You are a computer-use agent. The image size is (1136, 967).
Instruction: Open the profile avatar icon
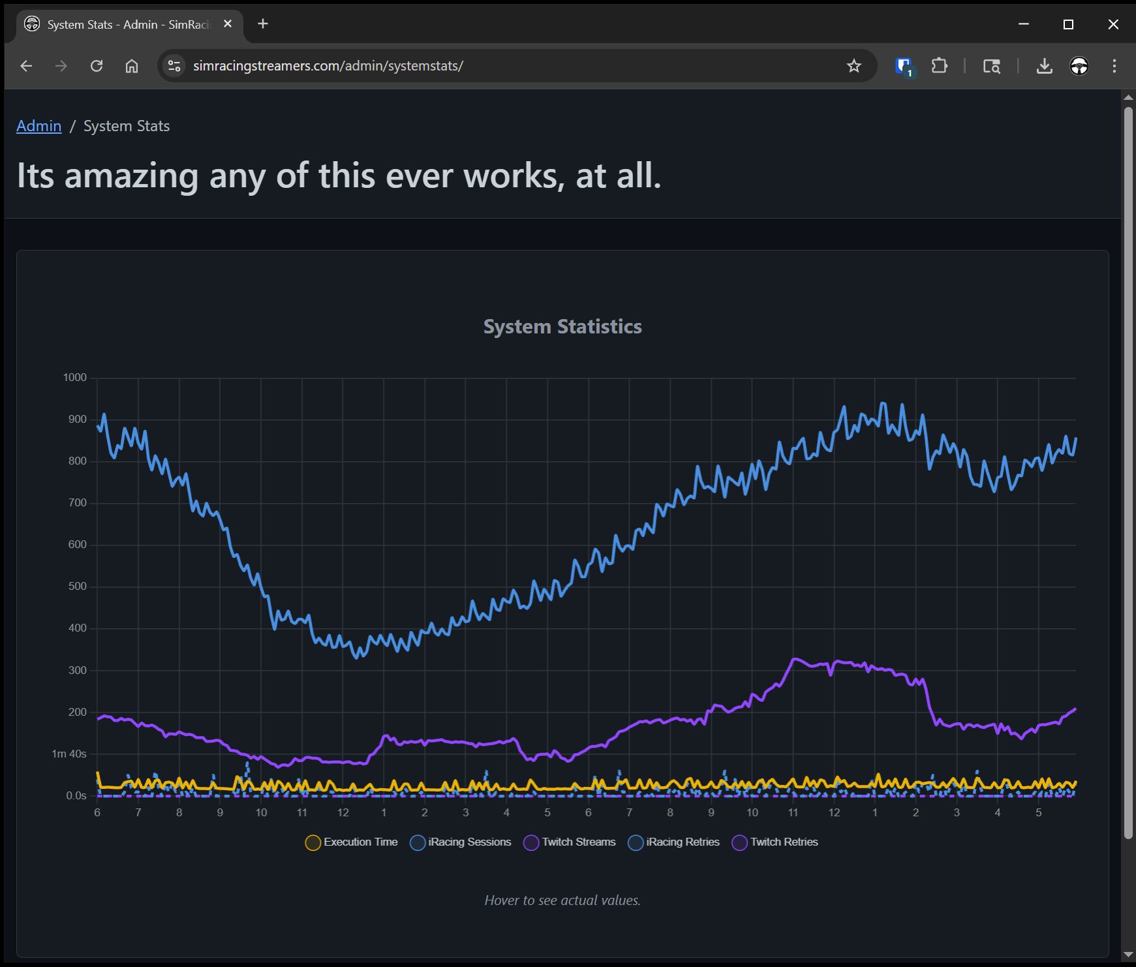[1079, 66]
